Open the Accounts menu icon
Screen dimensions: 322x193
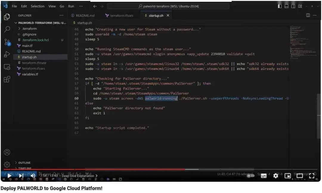(x=7, y=152)
